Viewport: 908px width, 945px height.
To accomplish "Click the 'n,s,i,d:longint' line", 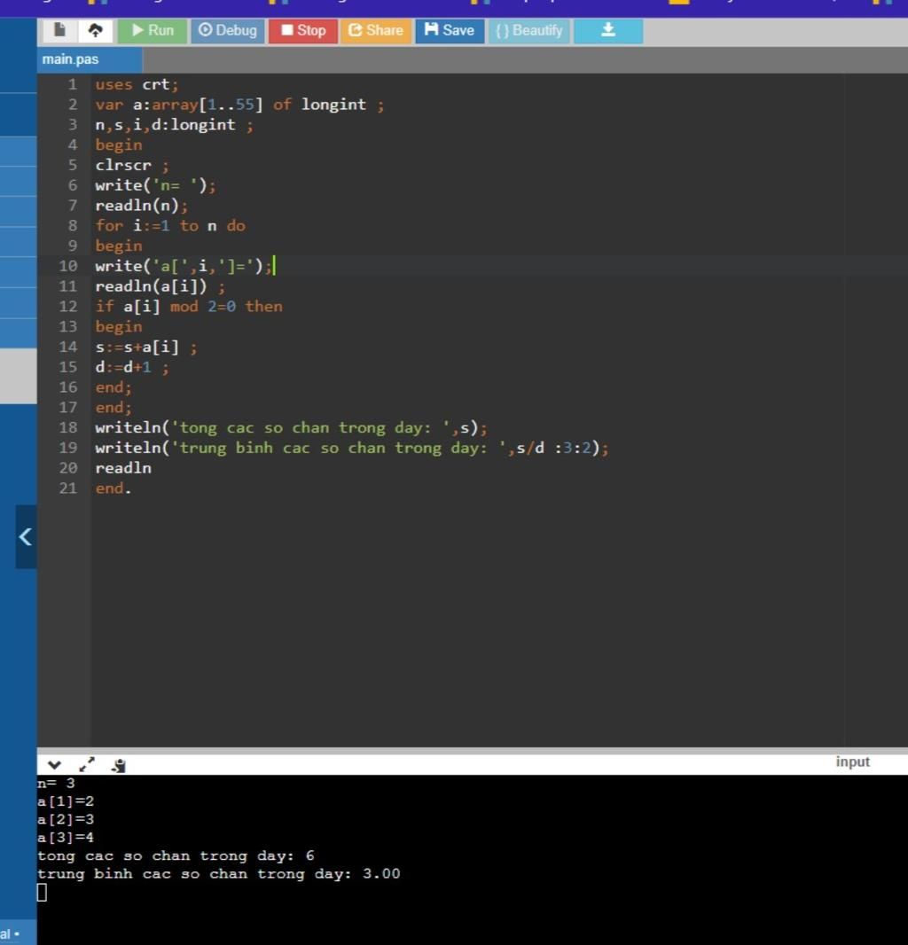I will coord(175,125).
